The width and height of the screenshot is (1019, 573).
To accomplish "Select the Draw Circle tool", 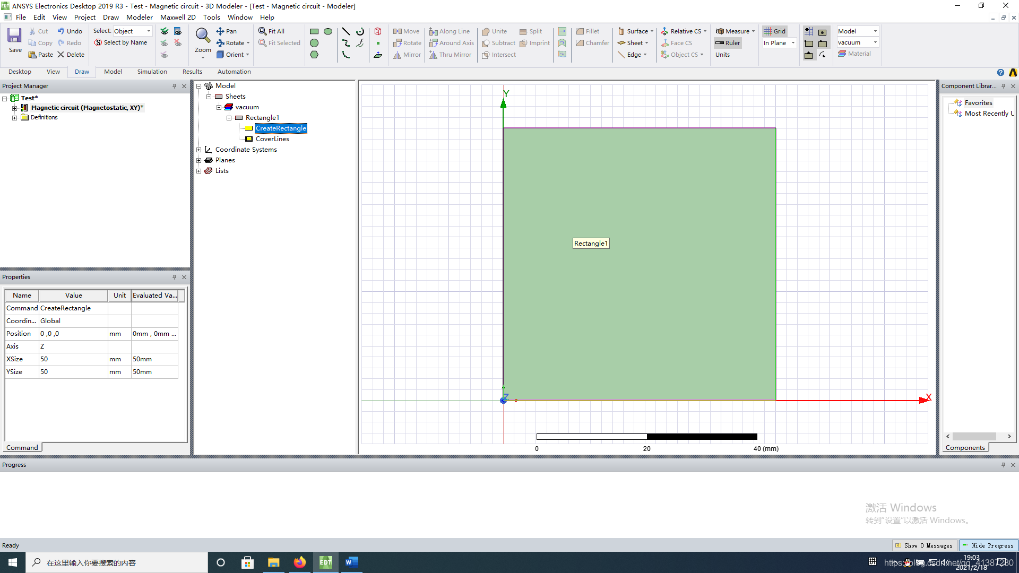I will (314, 43).
